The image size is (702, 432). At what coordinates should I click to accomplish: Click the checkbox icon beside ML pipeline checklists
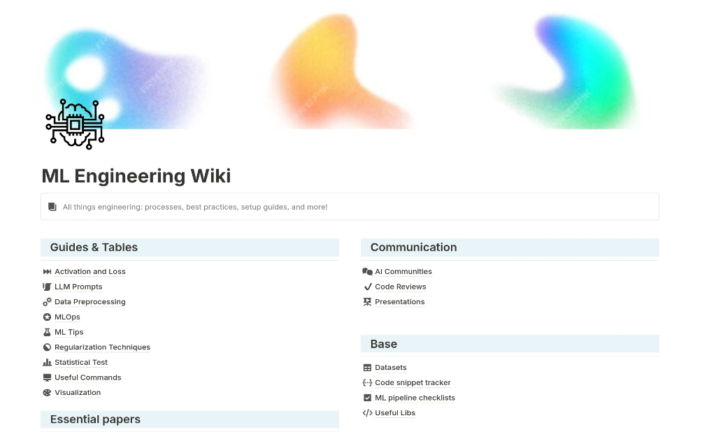tap(367, 398)
